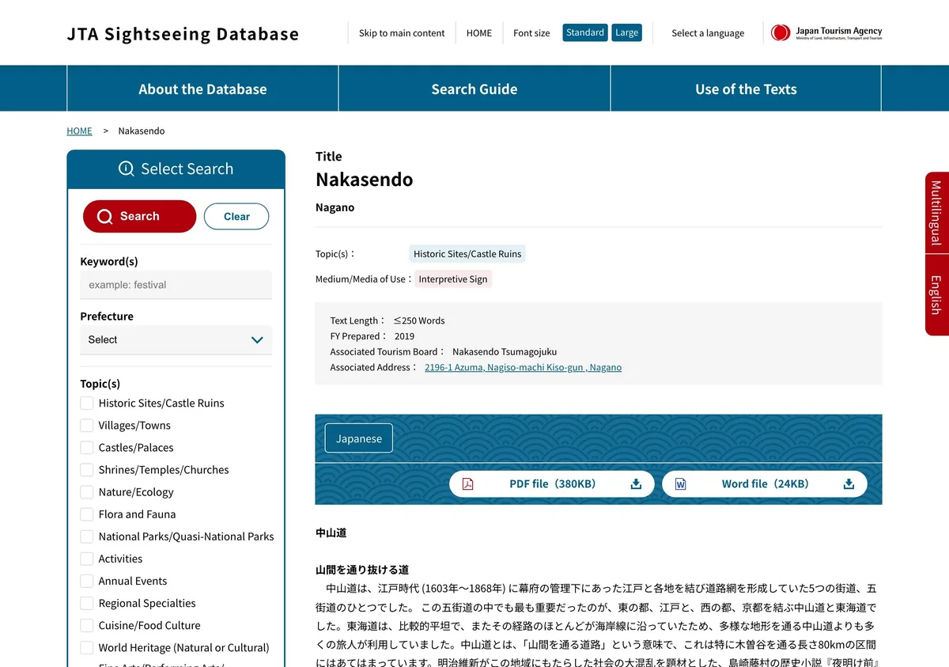Click Skip to main content link
Viewport: 949px width, 667px height.
pos(402,33)
